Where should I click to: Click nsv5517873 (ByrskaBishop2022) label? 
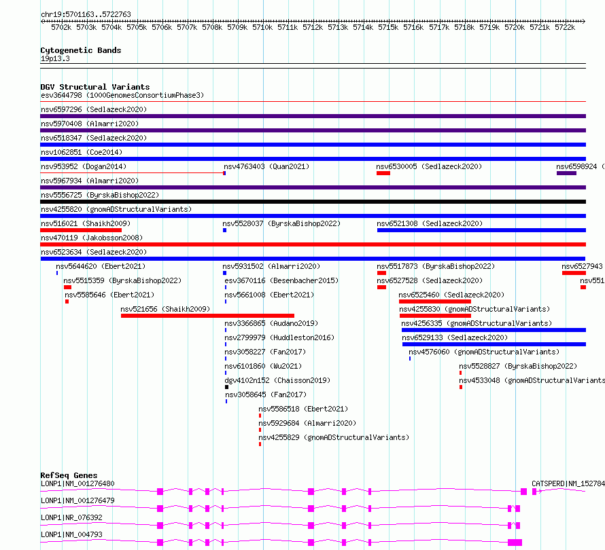click(436, 266)
